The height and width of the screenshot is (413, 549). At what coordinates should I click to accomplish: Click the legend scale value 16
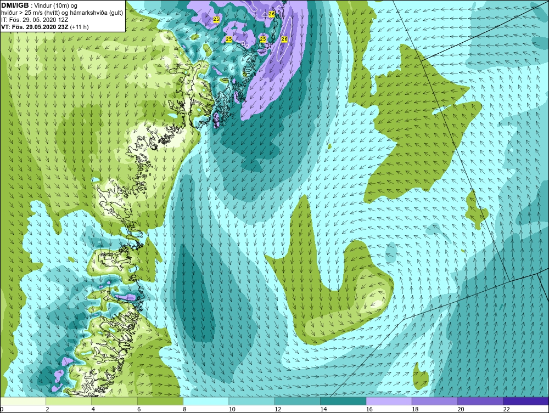click(369, 410)
